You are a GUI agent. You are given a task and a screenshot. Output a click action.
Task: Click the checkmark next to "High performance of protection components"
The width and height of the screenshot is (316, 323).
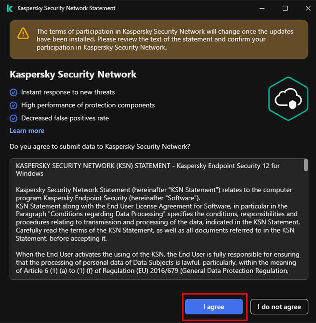tap(14, 105)
